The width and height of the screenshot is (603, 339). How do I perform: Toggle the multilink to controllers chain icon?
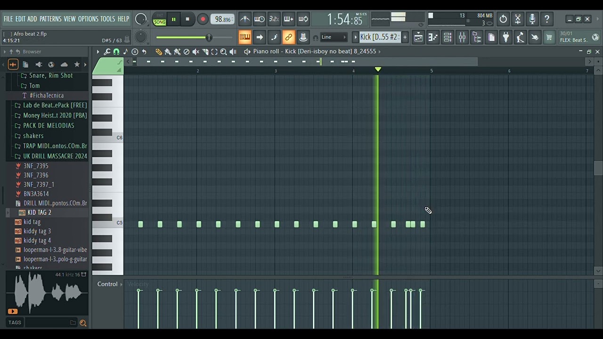pyautogui.click(x=288, y=37)
